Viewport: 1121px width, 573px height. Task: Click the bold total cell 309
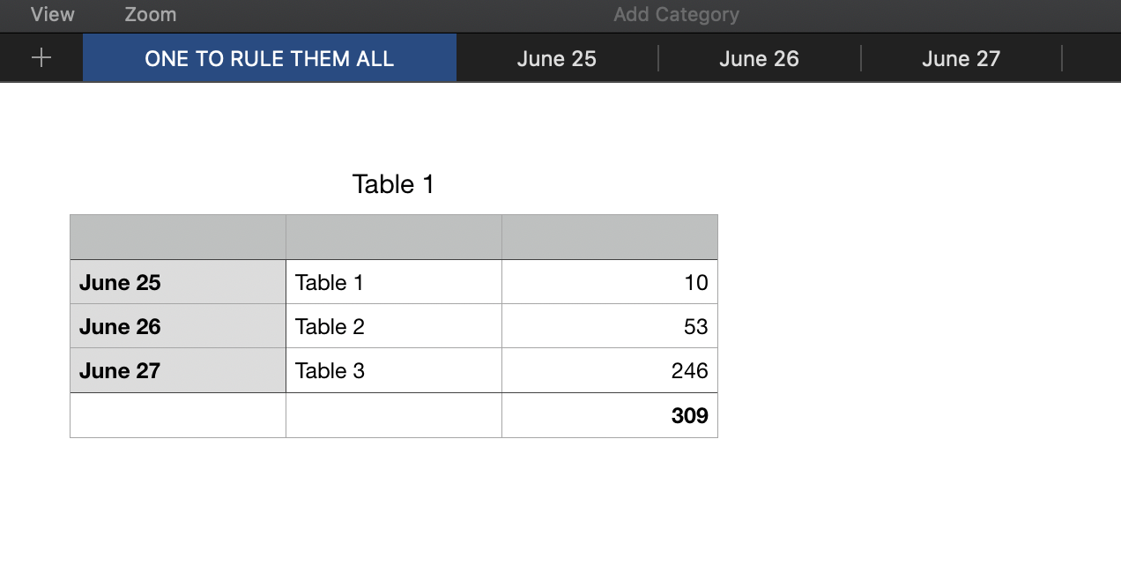click(x=609, y=415)
